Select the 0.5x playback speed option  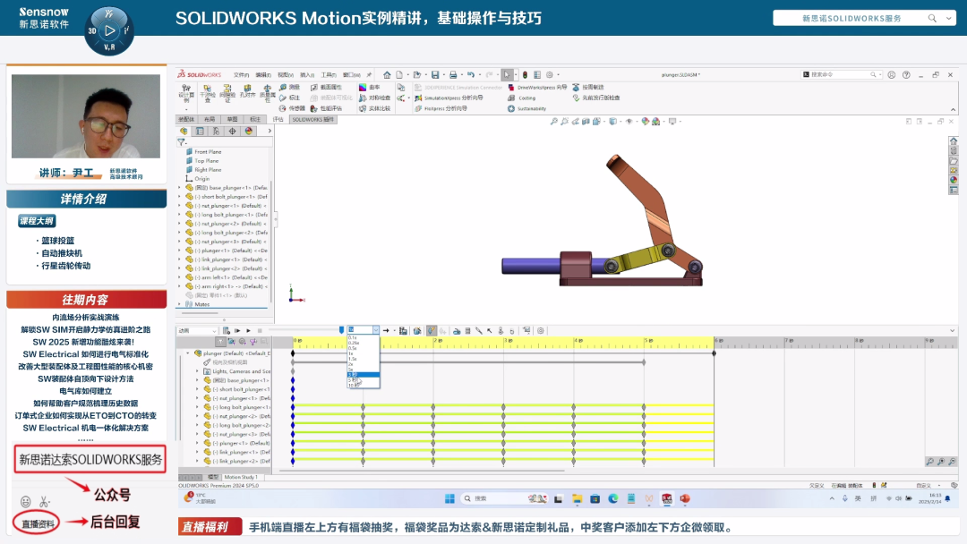point(352,348)
